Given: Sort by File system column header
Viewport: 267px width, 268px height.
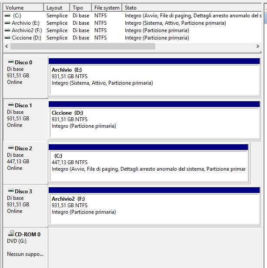Looking at the screenshot, I should pos(107,8).
